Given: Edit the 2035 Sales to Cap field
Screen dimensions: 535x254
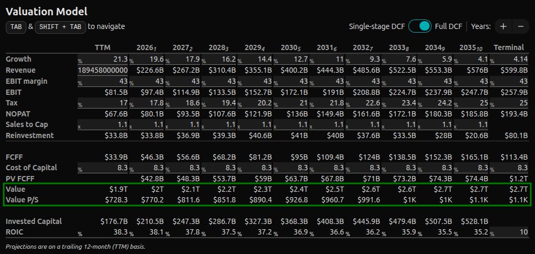Looking at the screenshot, I should 471,124.
